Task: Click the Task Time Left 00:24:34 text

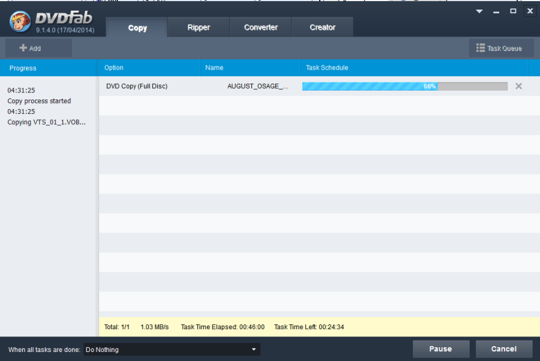Action: (x=309, y=327)
